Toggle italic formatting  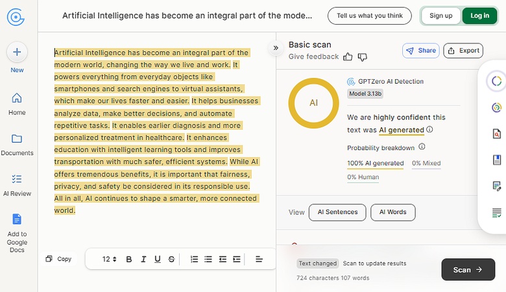(143, 260)
